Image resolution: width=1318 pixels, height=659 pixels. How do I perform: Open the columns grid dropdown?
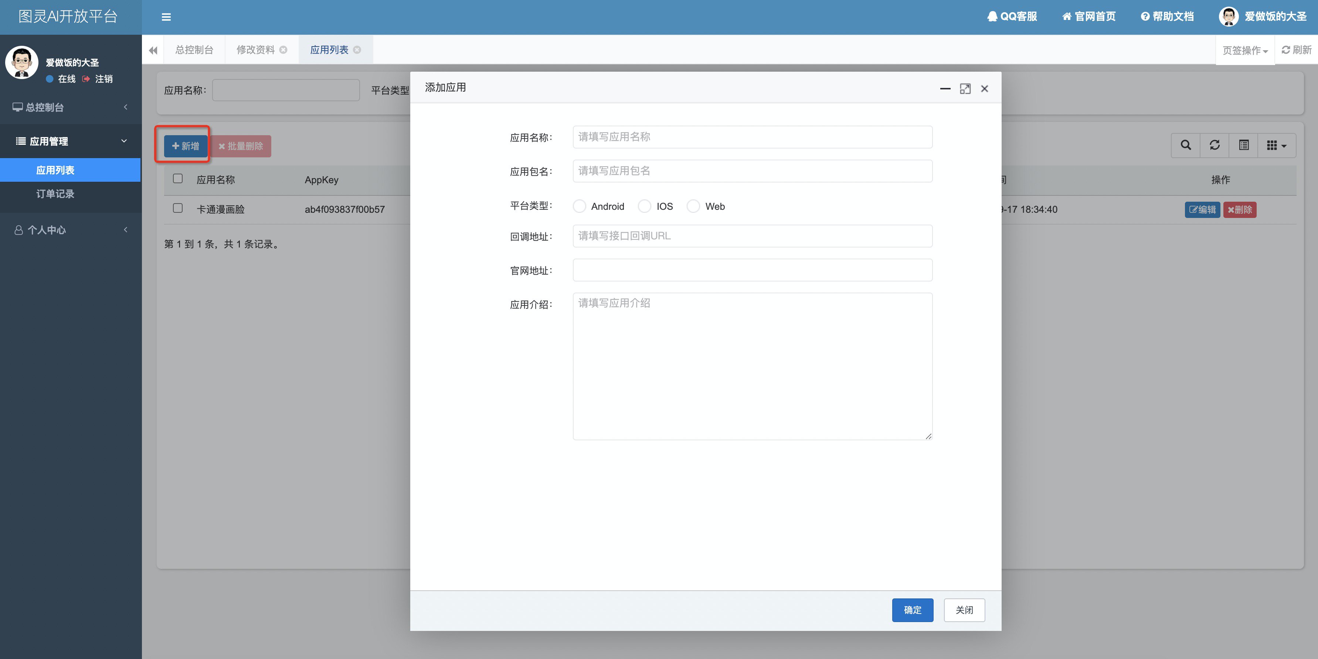(1276, 145)
